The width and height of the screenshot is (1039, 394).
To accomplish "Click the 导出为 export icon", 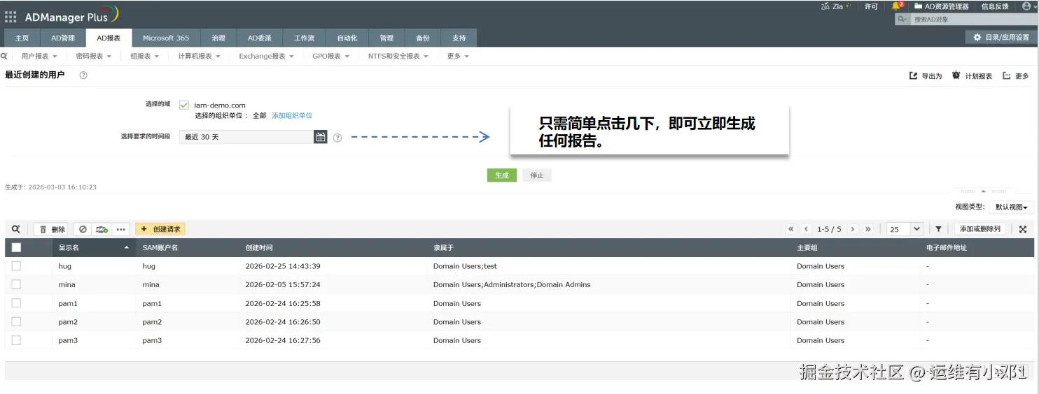I will [913, 75].
